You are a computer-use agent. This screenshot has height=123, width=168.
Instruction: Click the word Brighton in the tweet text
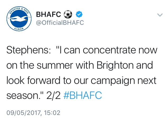click(115, 65)
